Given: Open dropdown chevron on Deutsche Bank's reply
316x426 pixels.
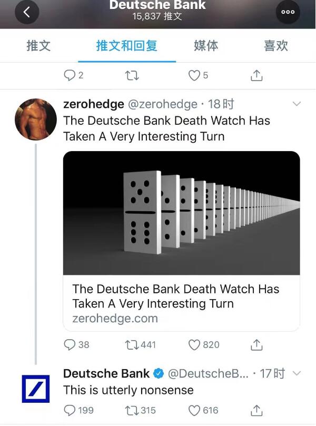Looking at the screenshot, I should click(297, 373).
